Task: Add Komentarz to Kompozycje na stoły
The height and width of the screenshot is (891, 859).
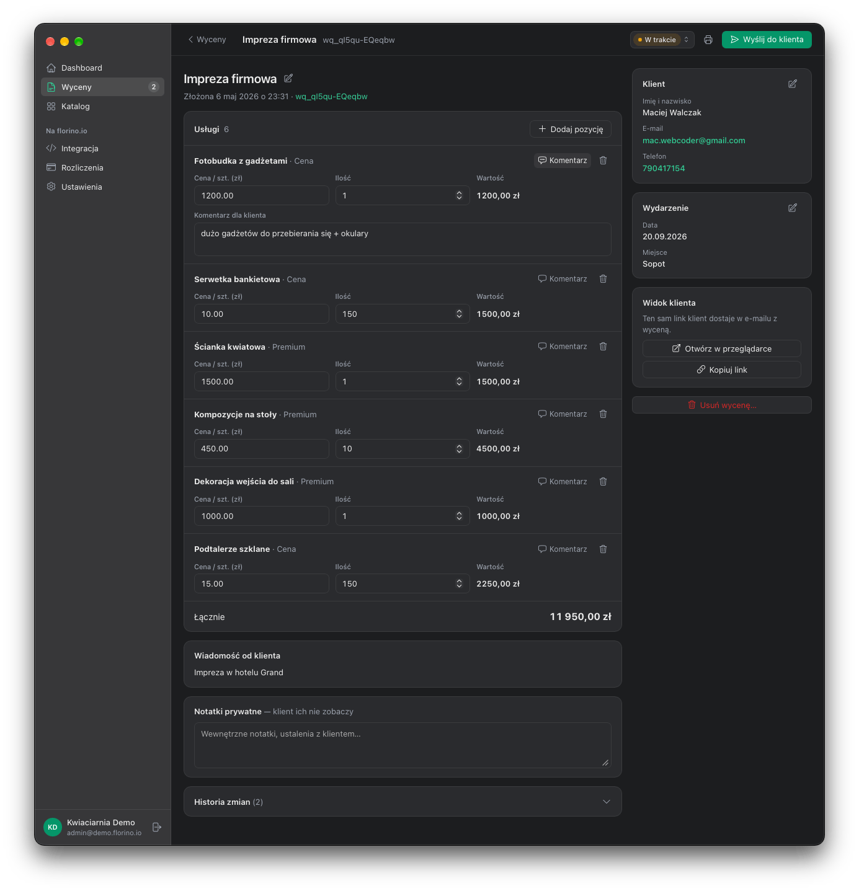Action: [563, 414]
